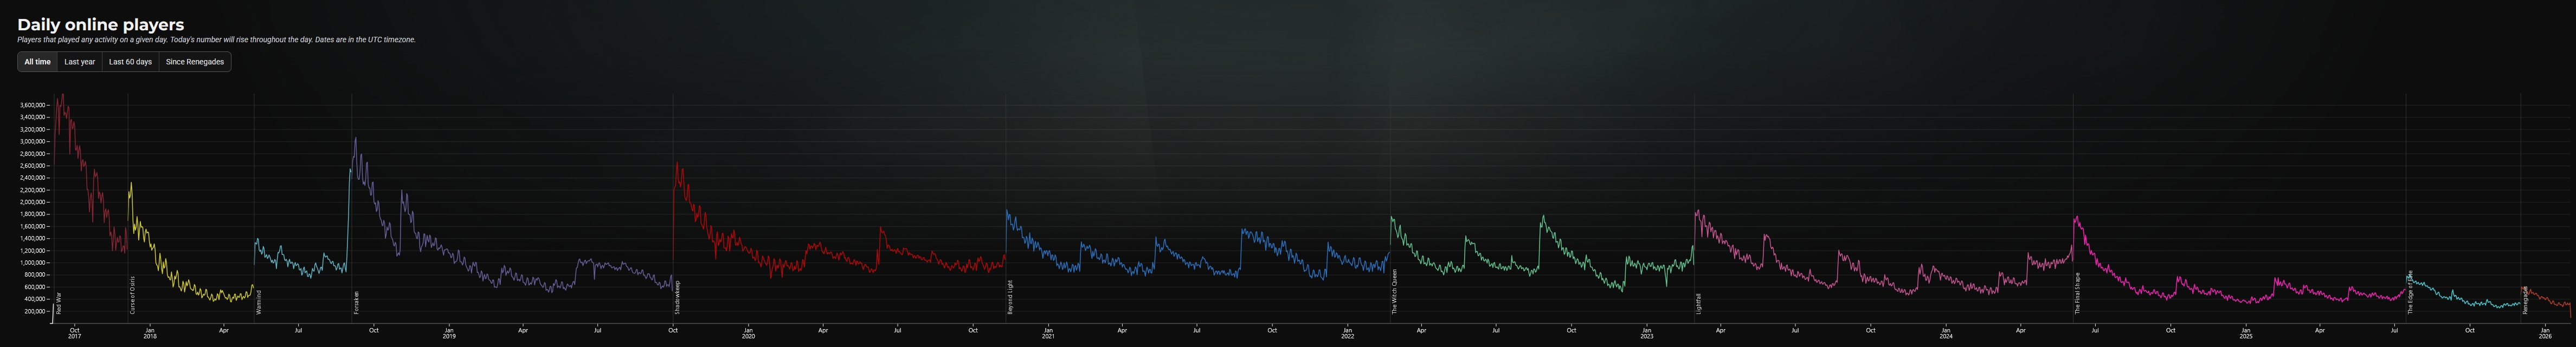The width and height of the screenshot is (2576, 347).
Task: Click the Jan 2020 x-axis label
Action: coord(748,333)
